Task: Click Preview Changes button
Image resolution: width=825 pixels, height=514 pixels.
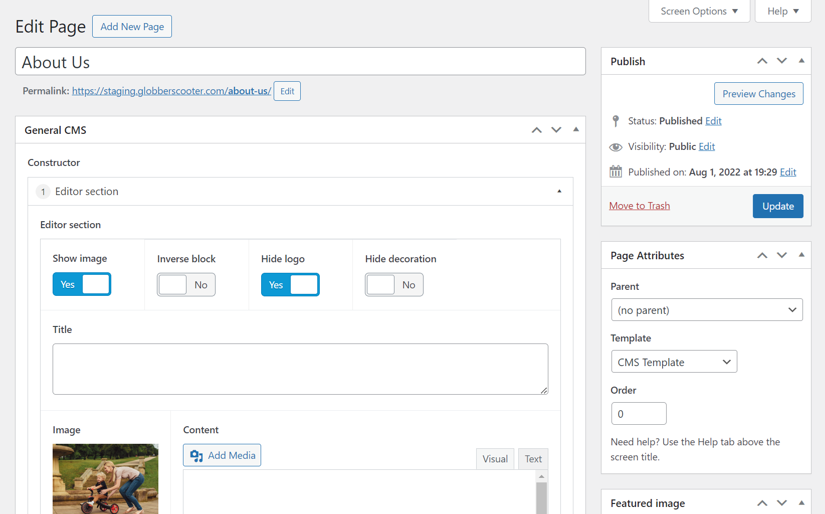Action: point(759,94)
